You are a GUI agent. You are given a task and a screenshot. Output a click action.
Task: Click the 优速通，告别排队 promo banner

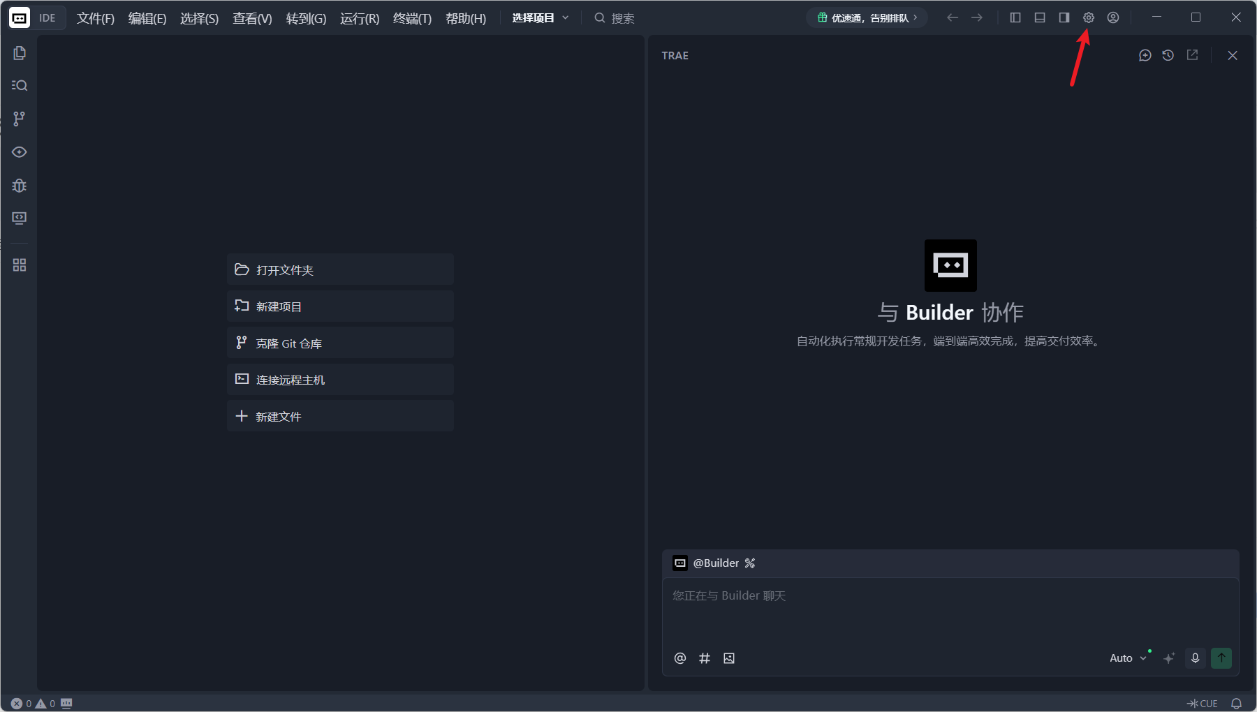(867, 17)
